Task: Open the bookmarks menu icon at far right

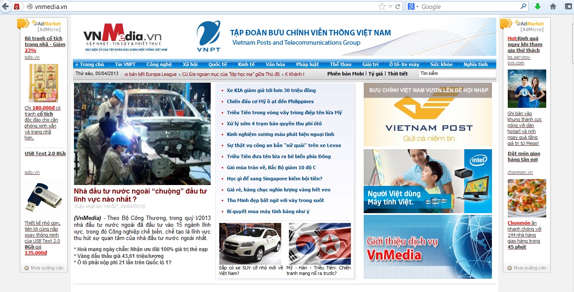Action: click(x=568, y=6)
